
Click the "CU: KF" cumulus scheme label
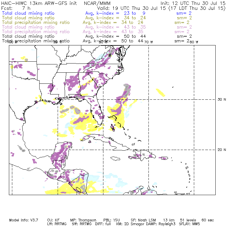coord(53,220)
